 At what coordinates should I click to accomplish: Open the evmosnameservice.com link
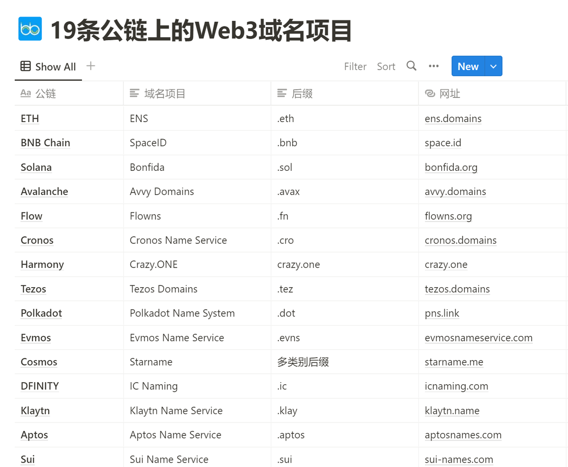tap(479, 337)
